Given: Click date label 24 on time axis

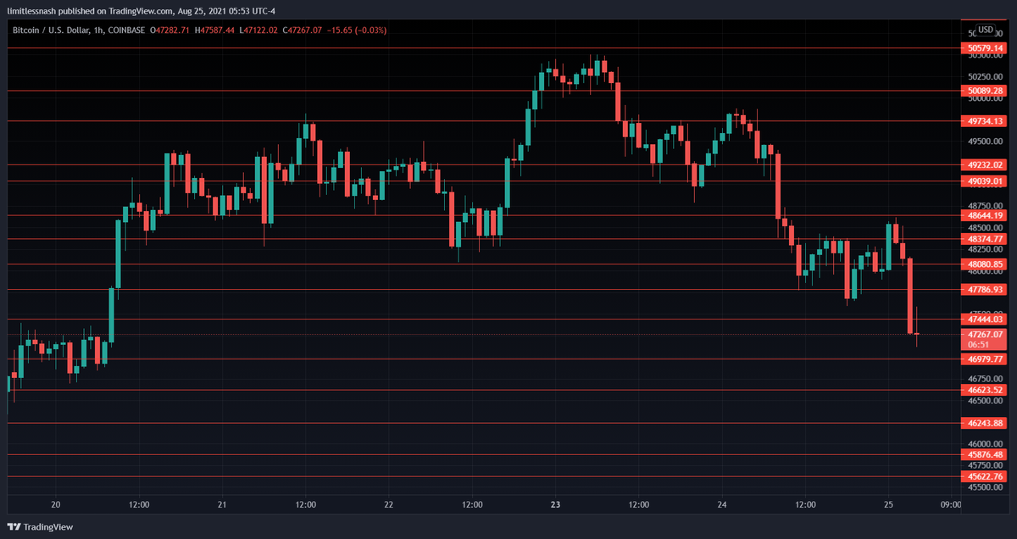Looking at the screenshot, I should 722,505.
